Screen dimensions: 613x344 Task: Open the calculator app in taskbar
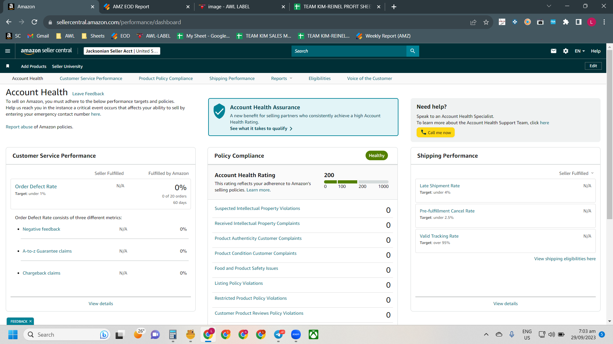coord(173,334)
